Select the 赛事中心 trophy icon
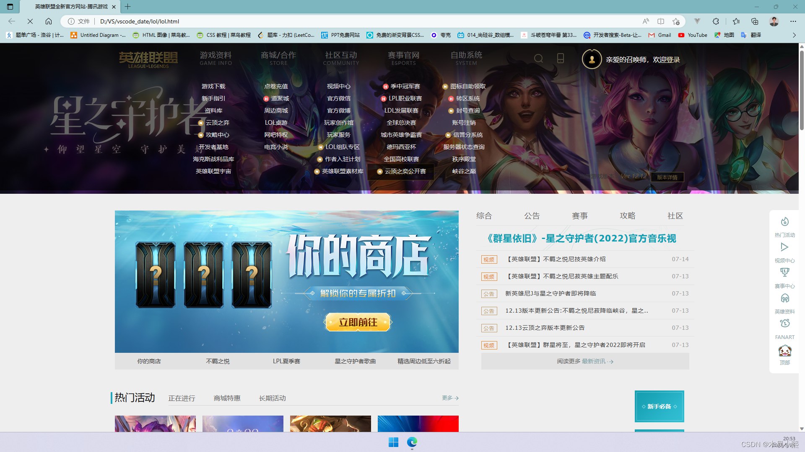This screenshot has height=452, width=805. point(784,273)
